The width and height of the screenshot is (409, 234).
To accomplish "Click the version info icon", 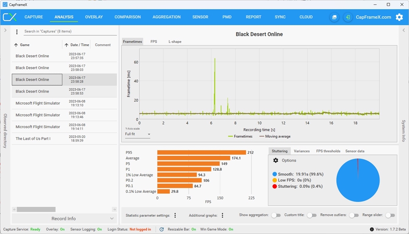I will pyautogui.click(x=372, y=229).
